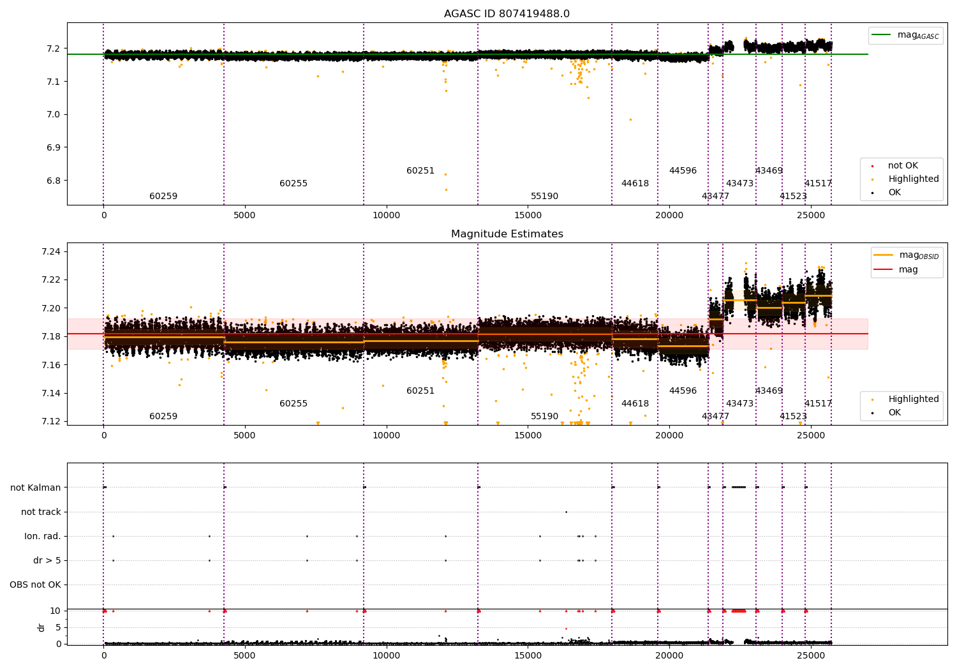This screenshot has width=957, height=670.
Task: Click OBSID label 60255 in Magnitude Estimates plot
Action: coord(293,404)
